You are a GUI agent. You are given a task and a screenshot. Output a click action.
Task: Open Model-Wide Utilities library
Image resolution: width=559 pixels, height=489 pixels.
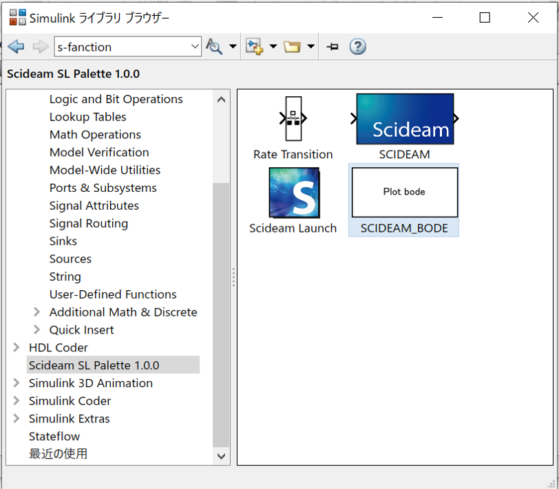[105, 171]
